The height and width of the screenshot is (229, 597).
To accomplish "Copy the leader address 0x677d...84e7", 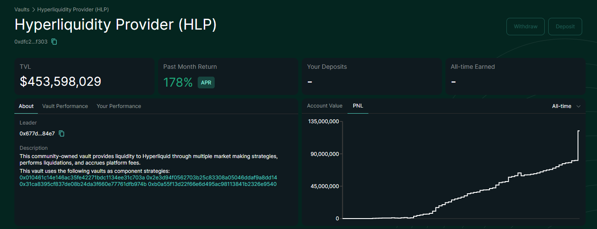I will coord(62,134).
